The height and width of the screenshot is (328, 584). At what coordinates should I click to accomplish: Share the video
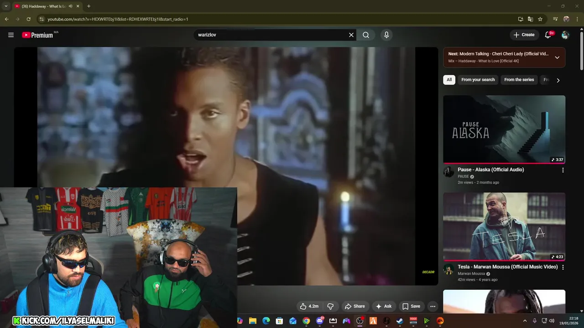[x=355, y=306]
